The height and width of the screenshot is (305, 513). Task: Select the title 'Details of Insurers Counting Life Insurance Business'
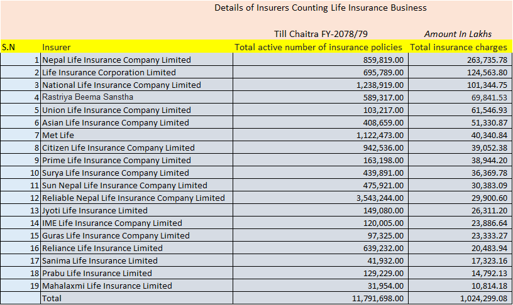pyautogui.click(x=320, y=8)
